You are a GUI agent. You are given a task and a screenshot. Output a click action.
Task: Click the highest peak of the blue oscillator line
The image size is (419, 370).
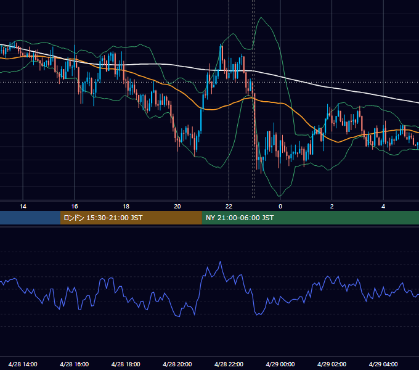[221, 261]
